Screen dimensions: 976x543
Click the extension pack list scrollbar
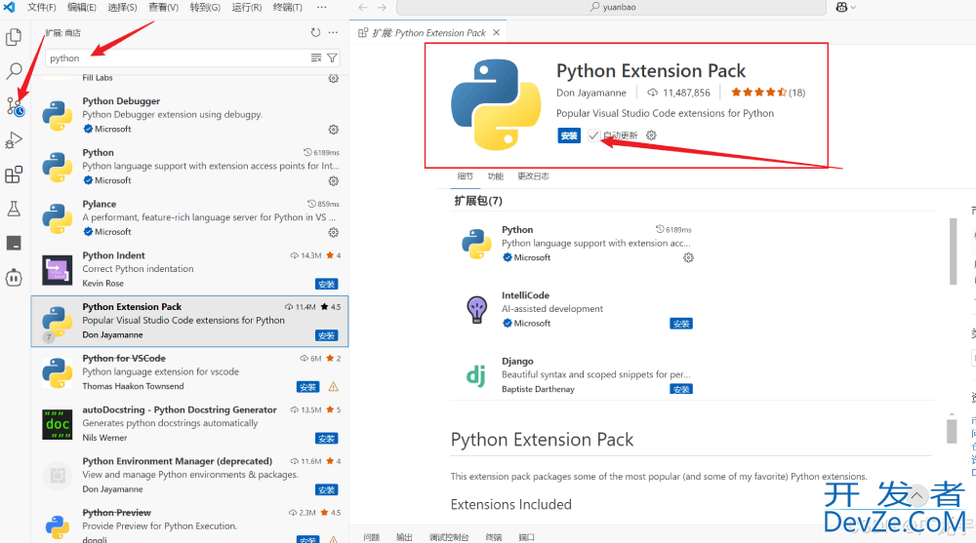click(953, 252)
